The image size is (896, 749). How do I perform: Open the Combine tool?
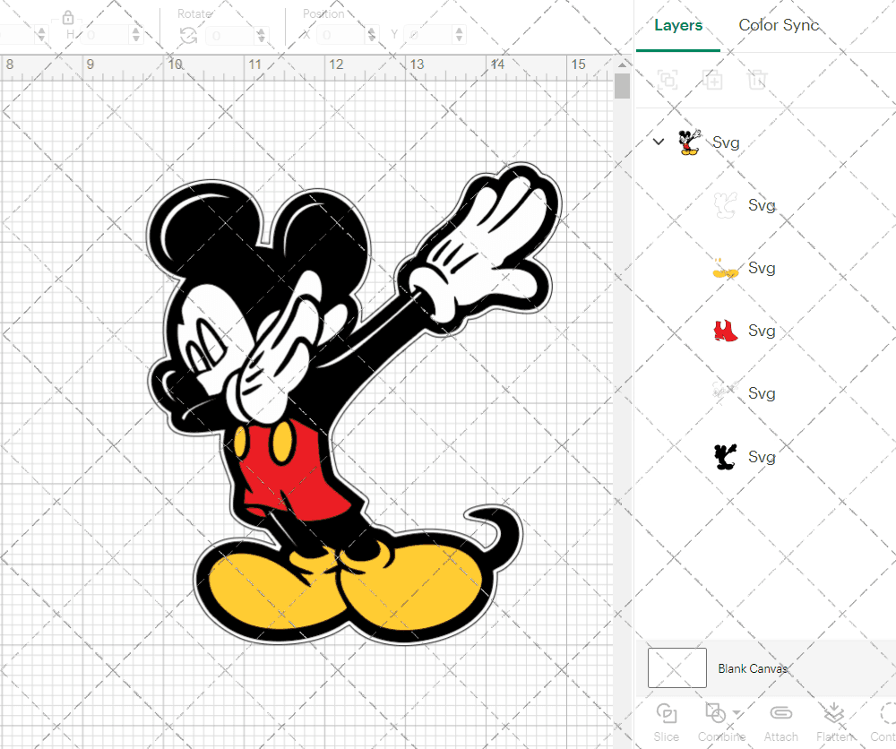pyautogui.click(x=720, y=723)
